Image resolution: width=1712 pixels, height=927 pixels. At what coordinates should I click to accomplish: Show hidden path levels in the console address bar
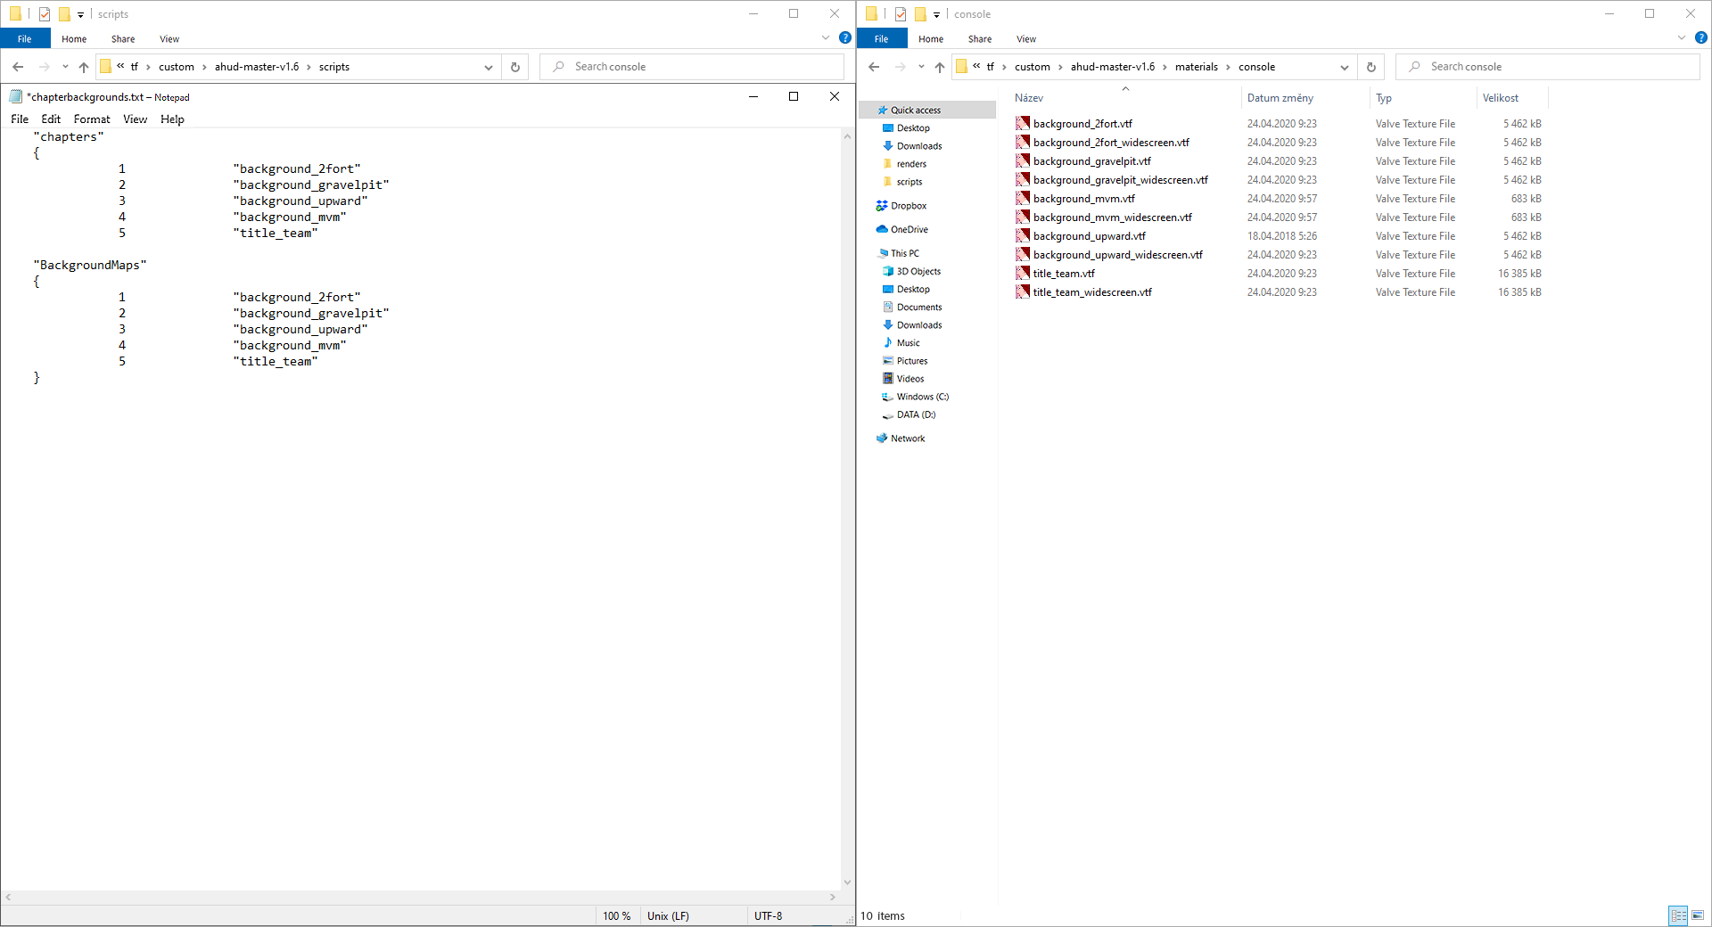[x=976, y=66]
